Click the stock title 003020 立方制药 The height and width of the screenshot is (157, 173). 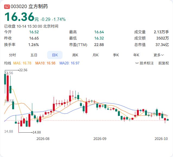coord(29,6)
